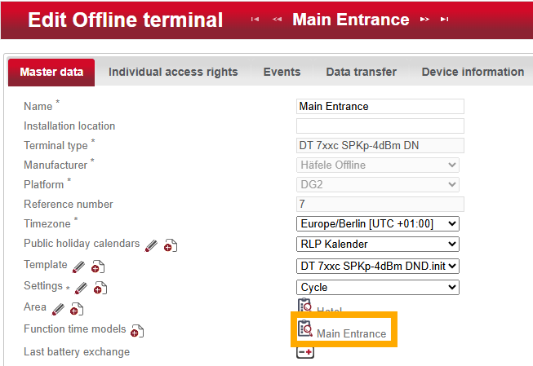Go to the previous terminal record
Image resolution: width=533 pixels, height=366 pixels.
click(277, 20)
